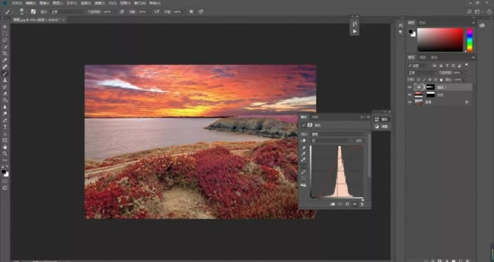Toggle adjustment visibility eye in Curves panel
The image size is (494, 262).
tap(355, 204)
